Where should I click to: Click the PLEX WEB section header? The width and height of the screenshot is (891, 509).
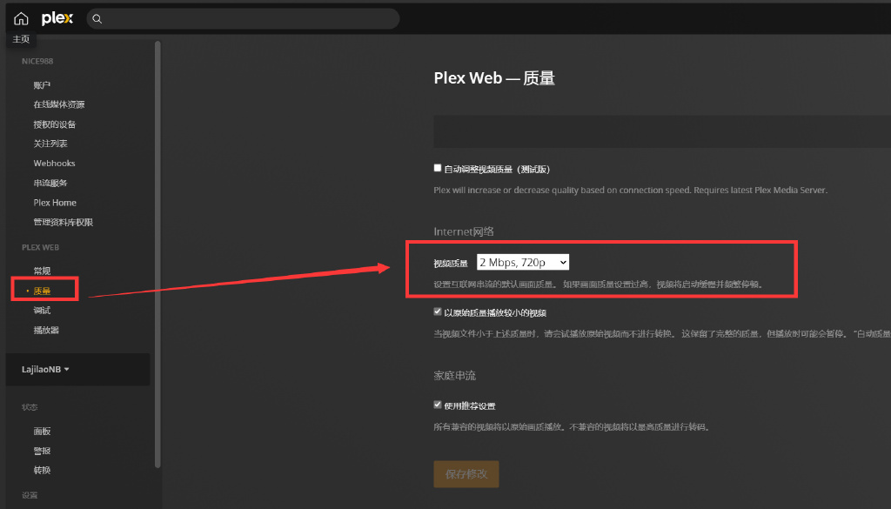point(40,248)
